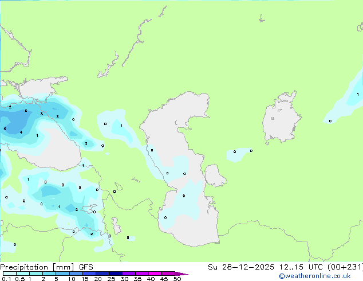Click the '50' label under the legend
Viewport: 363px width, 281px height.
[177, 279]
